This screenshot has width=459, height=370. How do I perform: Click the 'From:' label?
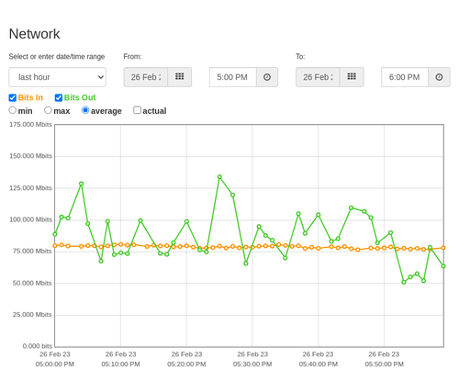point(132,57)
